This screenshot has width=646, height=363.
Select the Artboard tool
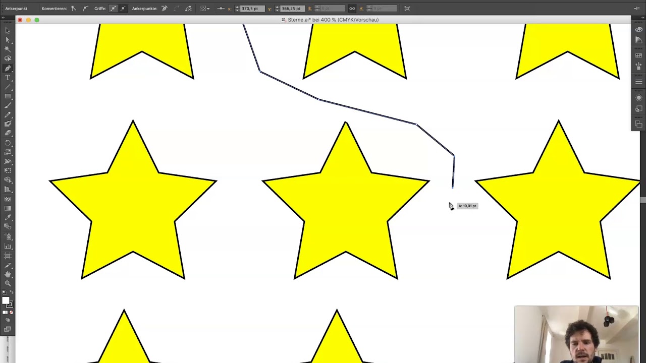(x=8, y=256)
